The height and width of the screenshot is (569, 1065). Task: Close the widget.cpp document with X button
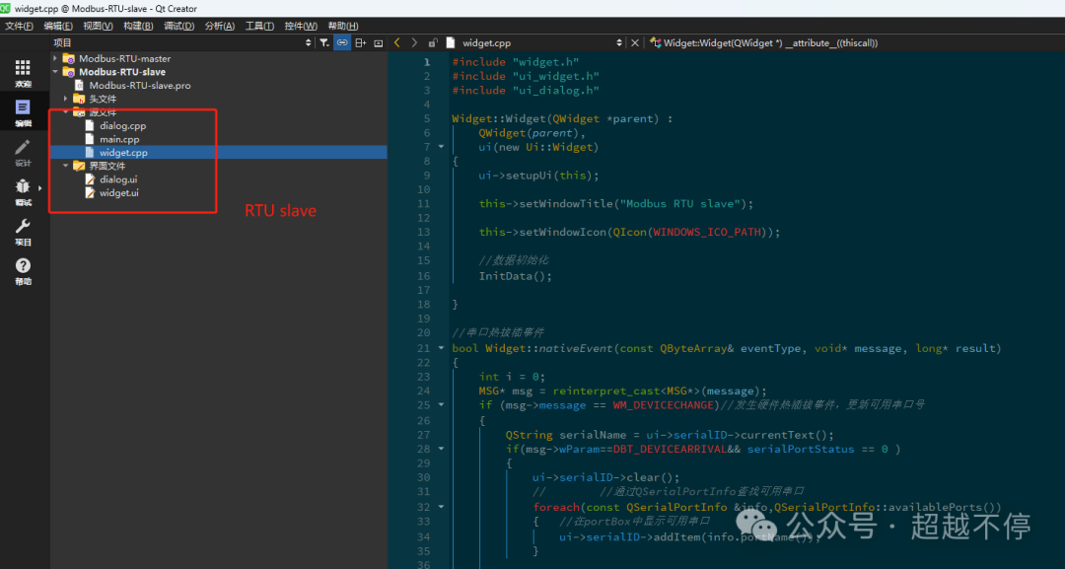coord(635,42)
